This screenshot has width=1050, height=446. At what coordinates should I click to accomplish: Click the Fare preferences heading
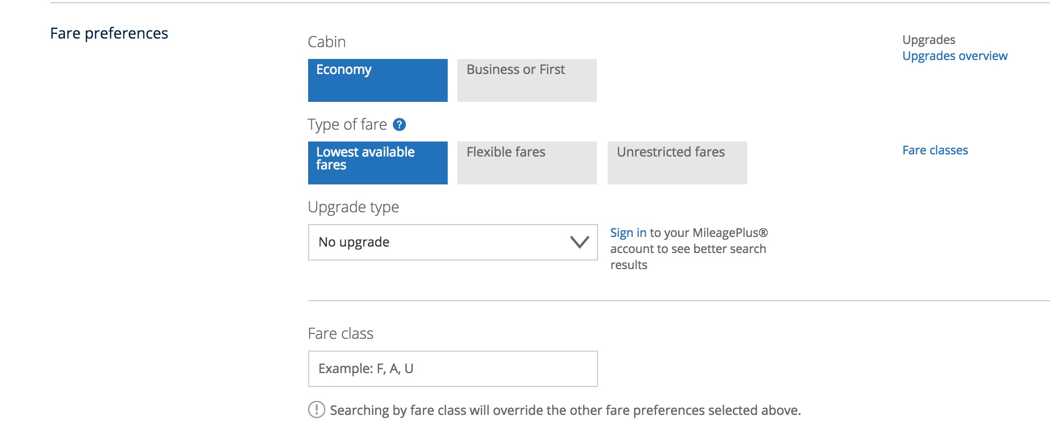point(109,33)
